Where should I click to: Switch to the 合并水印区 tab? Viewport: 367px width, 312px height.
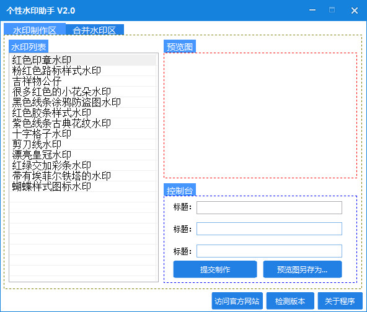(x=95, y=30)
